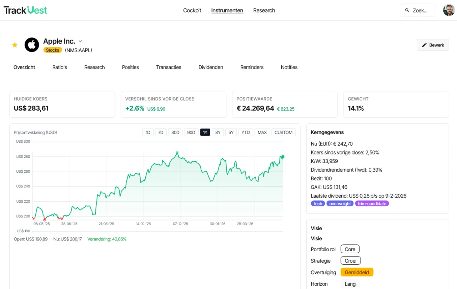Image resolution: width=457 pixels, height=289 pixels.
Task: Expand the chevron next to Apple Inc.
Action: point(80,41)
